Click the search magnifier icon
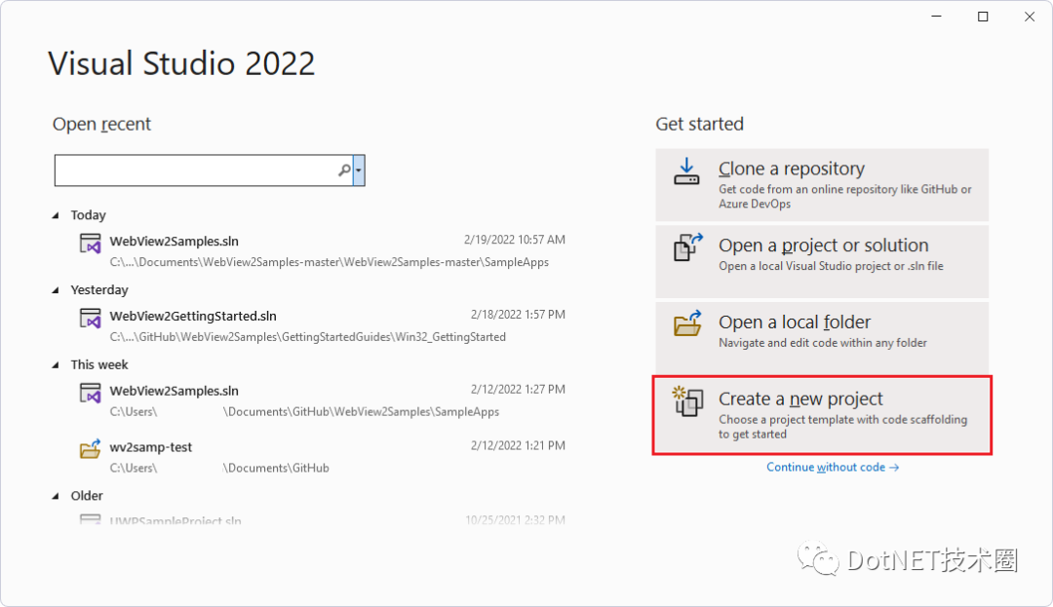Image resolution: width=1053 pixels, height=607 pixels. (343, 170)
